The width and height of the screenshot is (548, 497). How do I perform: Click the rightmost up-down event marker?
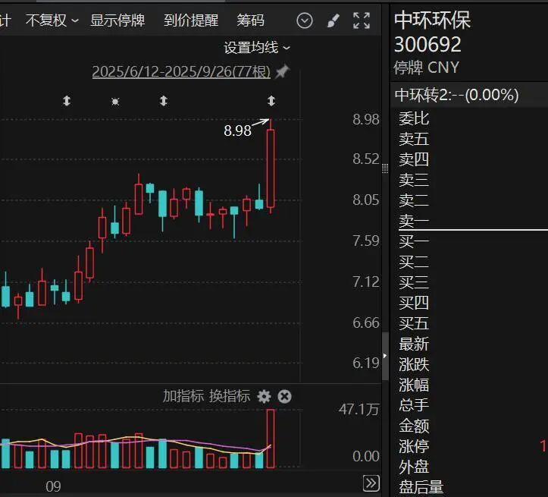coord(271,101)
